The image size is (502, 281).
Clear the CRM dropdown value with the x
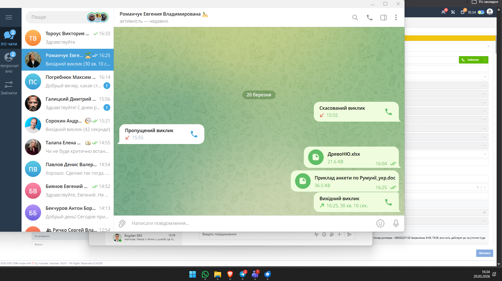(x=478, y=187)
